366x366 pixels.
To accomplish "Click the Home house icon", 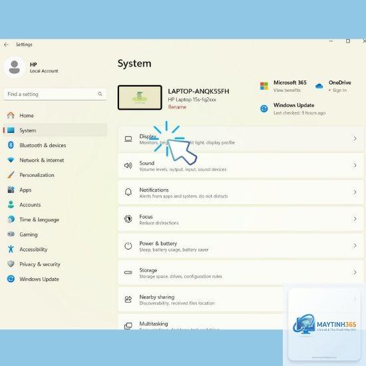I will point(11,115).
